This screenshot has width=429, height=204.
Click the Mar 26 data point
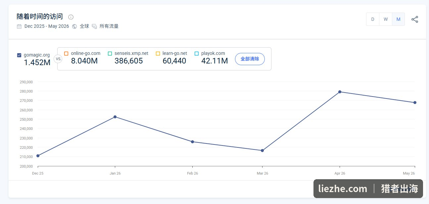tap(262, 151)
